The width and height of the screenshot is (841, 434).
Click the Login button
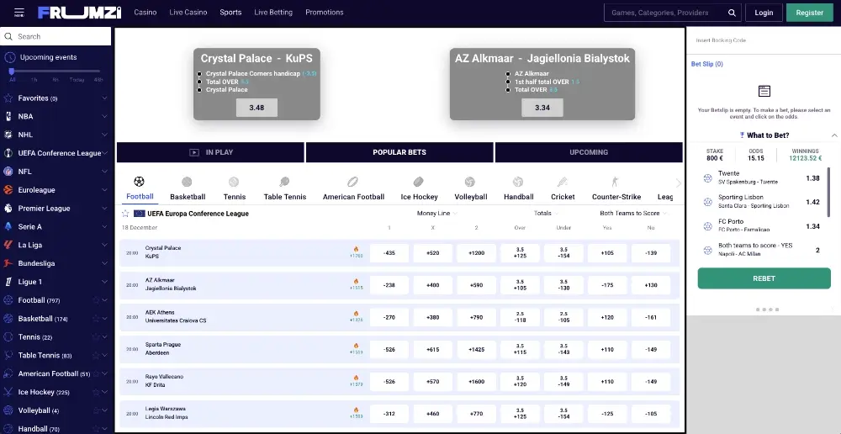click(x=764, y=13)
